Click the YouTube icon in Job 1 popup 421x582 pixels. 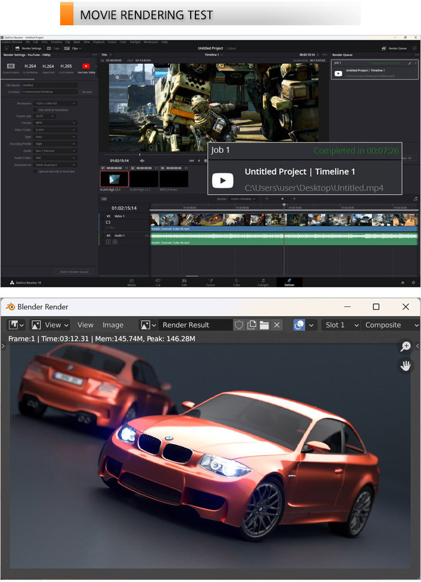tap(223, 181)
